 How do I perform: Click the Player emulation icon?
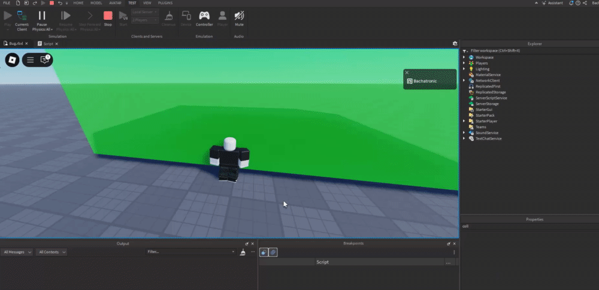222,16
